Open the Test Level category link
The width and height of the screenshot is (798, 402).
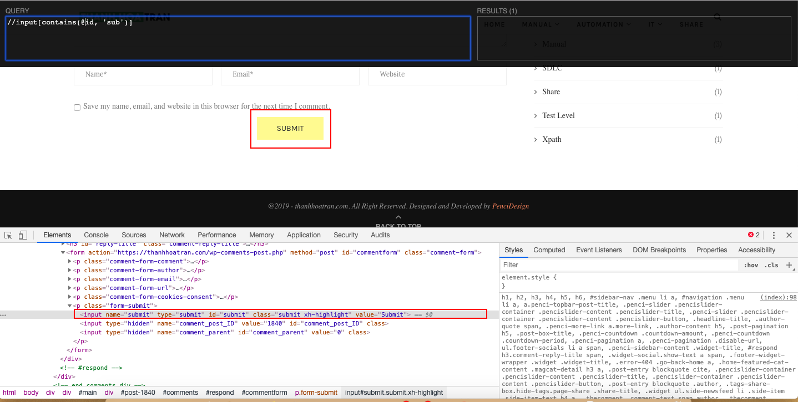tap(558, 116)
